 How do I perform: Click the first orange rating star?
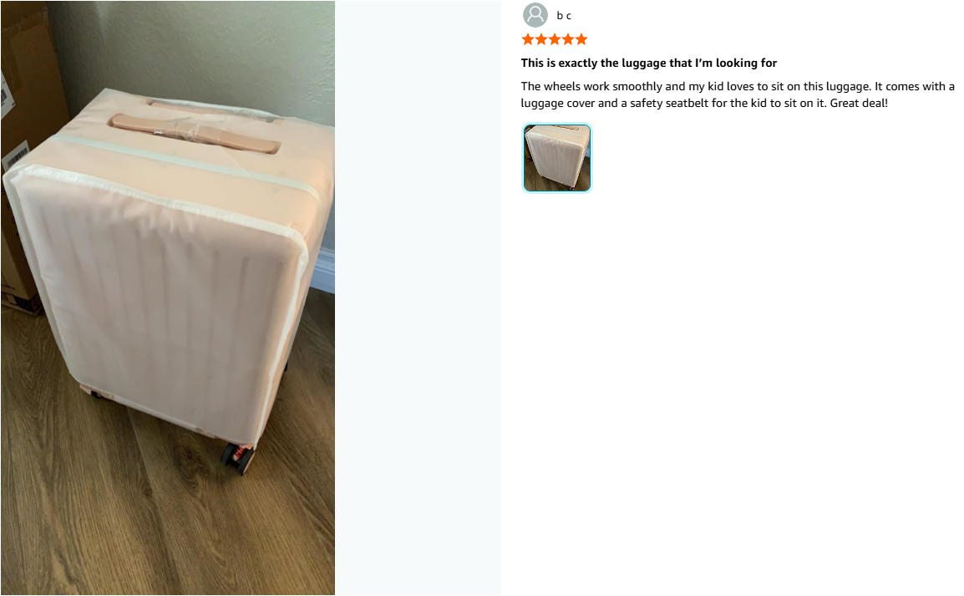click(527, 39)
